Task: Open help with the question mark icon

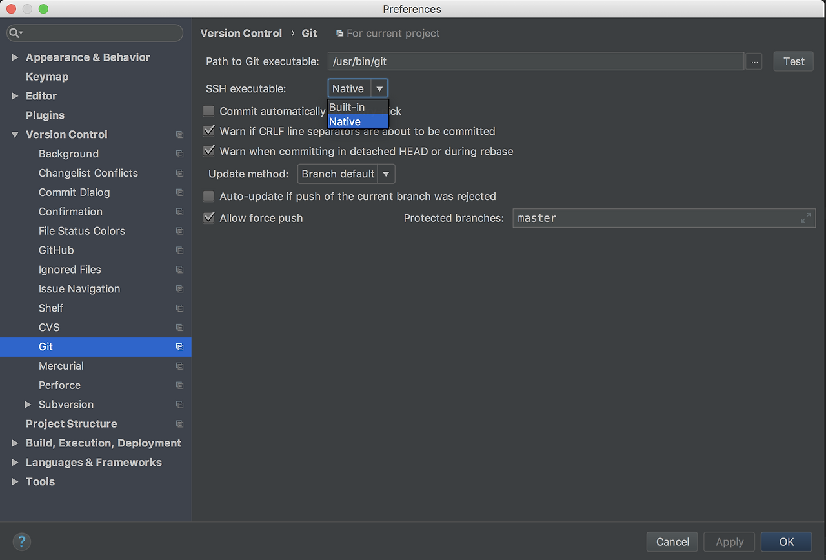Action: pyautogui.click(x=21, y=541)
